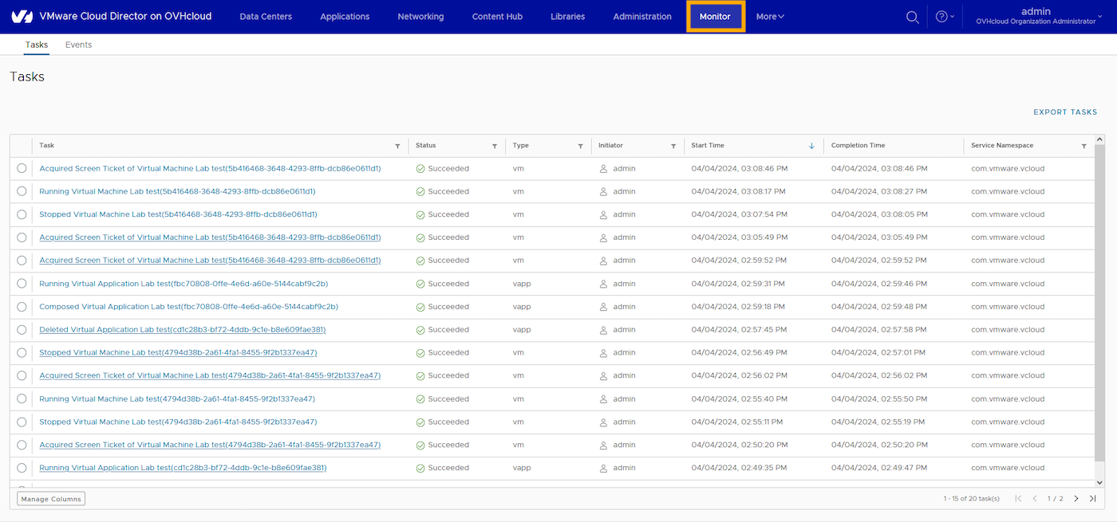This screenshot has width=1117, height=522.
Task: Click the Composed Virtual Application Lab test text
Action: [x=188, y=307]
